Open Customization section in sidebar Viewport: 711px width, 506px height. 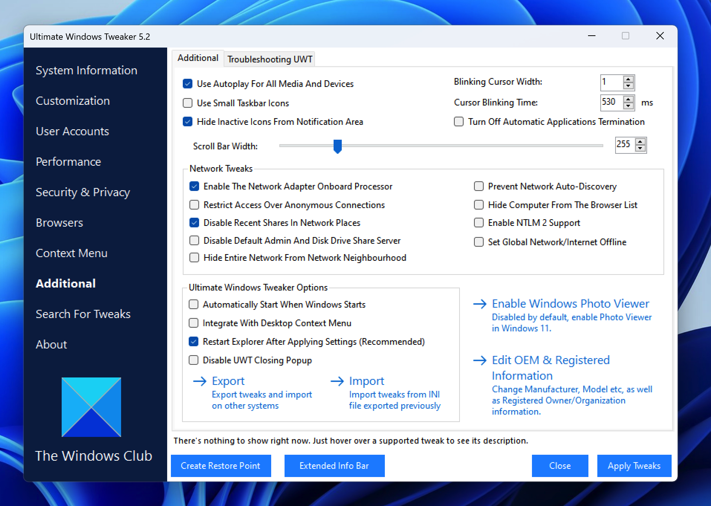73,101
